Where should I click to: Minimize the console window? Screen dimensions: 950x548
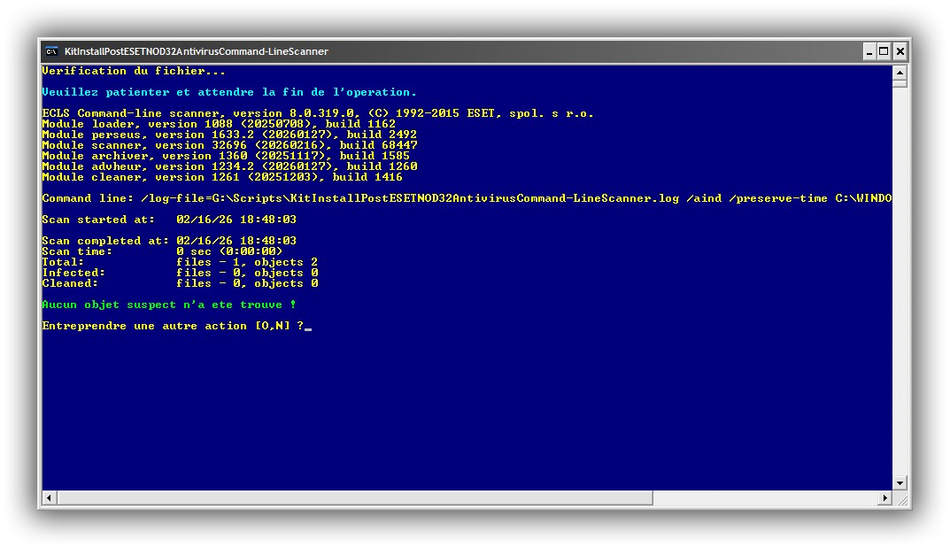click(869, 51)
